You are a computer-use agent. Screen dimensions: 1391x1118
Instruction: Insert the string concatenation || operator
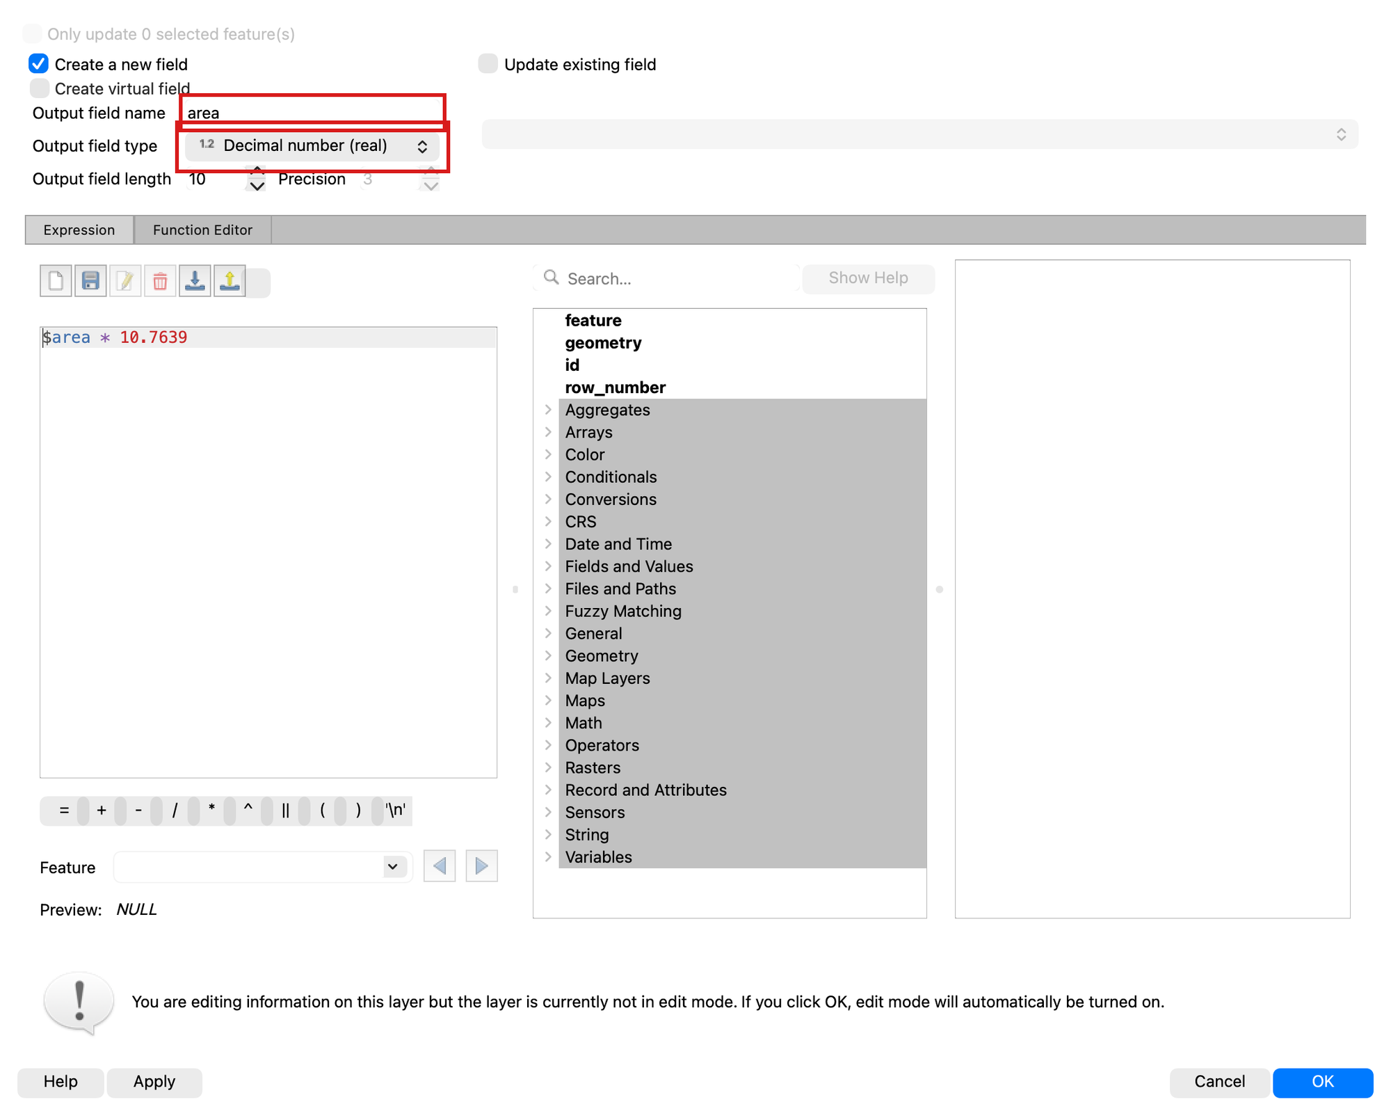pos(285,810)
